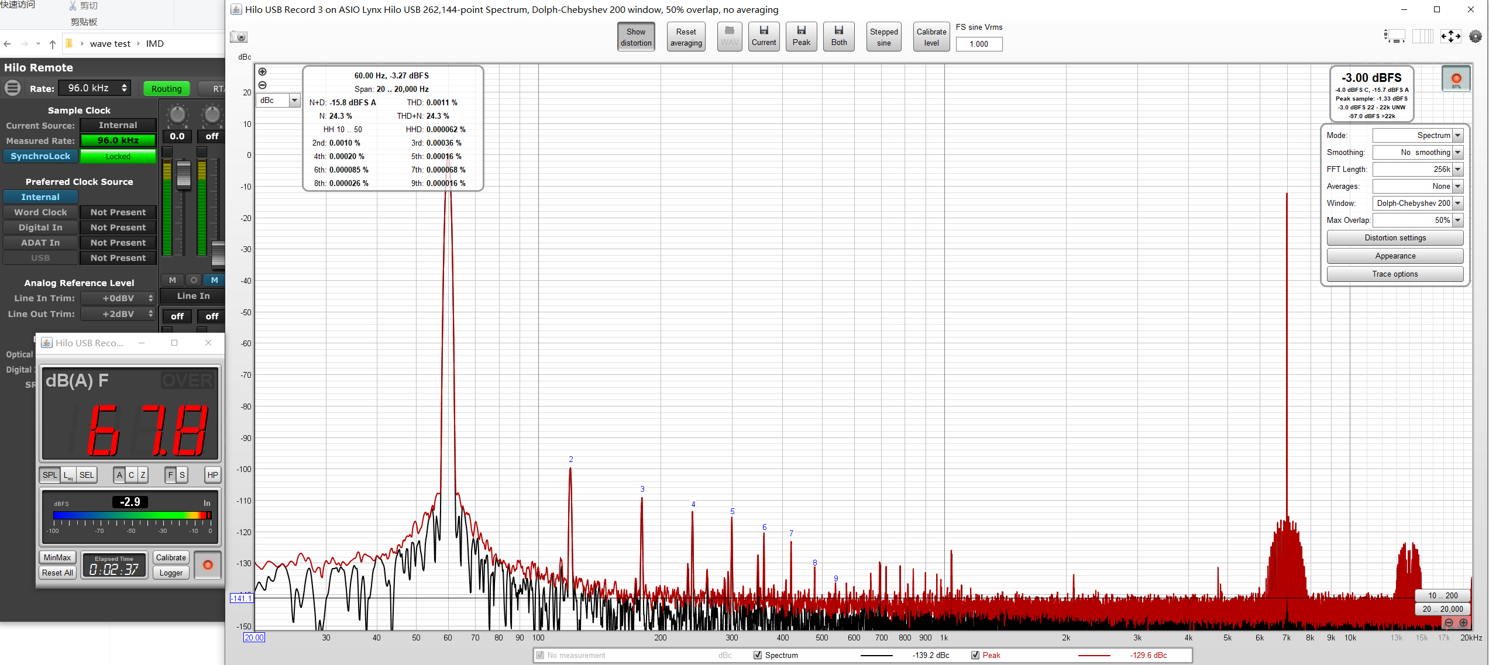
Task: Click the screenshot capture camera icon
Action: [x=239, y=37]
